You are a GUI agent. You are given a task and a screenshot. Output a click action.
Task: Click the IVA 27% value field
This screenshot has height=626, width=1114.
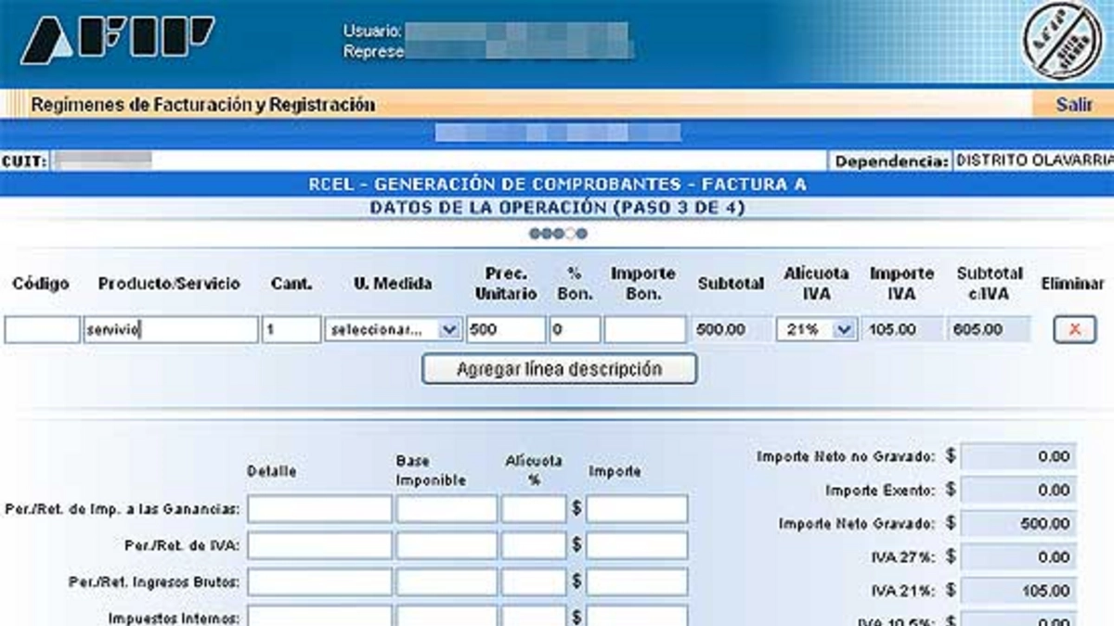pyautogui.click(x=1018, y=557)
